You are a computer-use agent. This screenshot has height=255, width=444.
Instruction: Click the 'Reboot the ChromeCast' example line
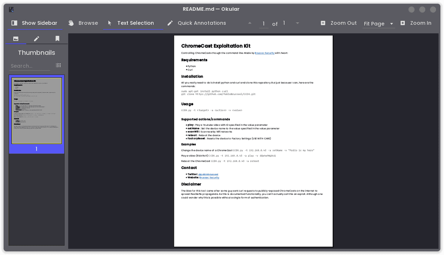click(x=220, y=161)
